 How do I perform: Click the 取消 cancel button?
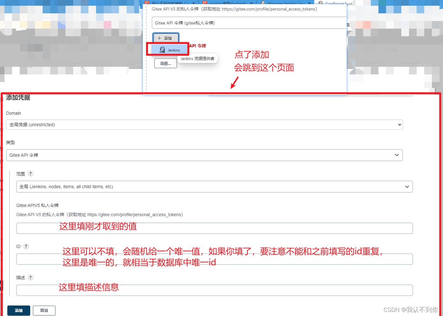tap(44, 311)
